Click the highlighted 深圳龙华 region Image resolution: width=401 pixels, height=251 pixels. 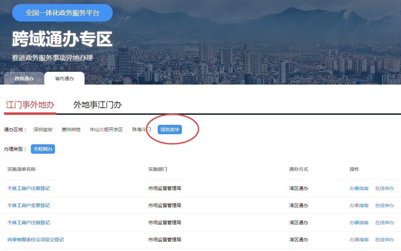pos(170,130)
